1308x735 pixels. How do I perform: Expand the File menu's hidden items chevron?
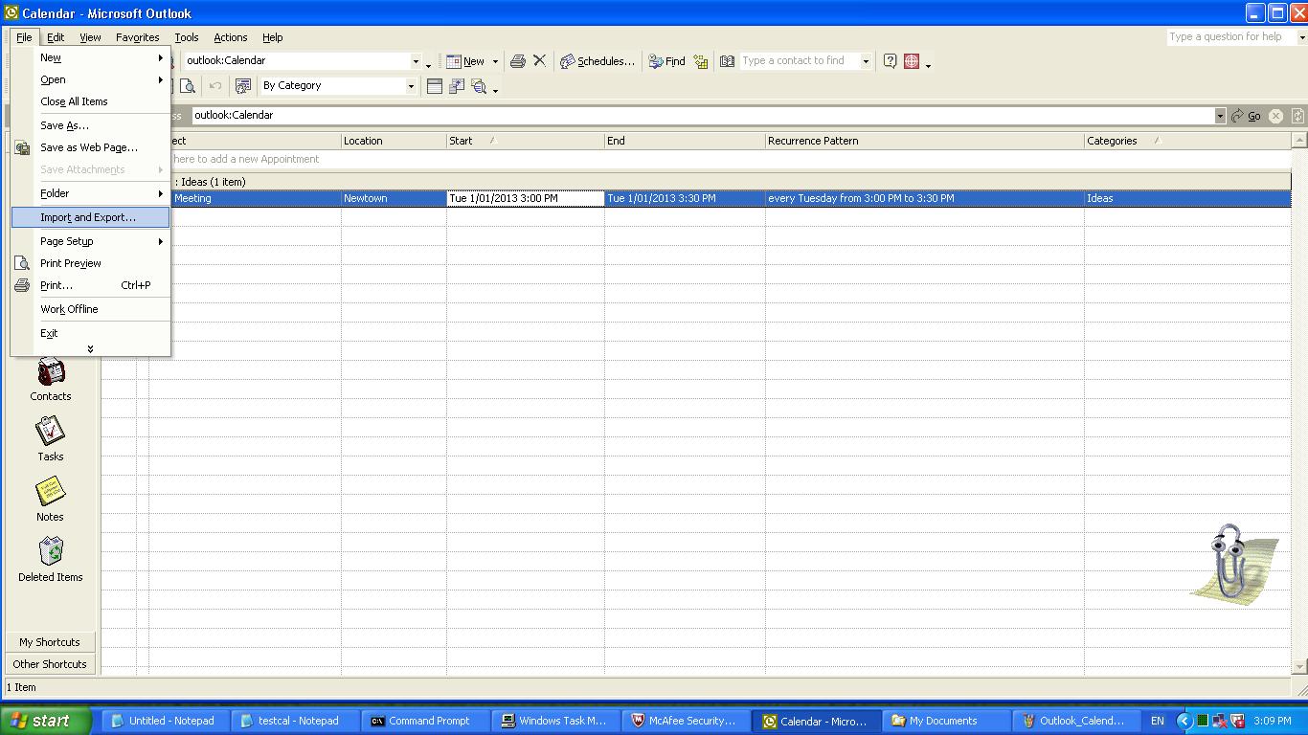[x=90, y=349]
